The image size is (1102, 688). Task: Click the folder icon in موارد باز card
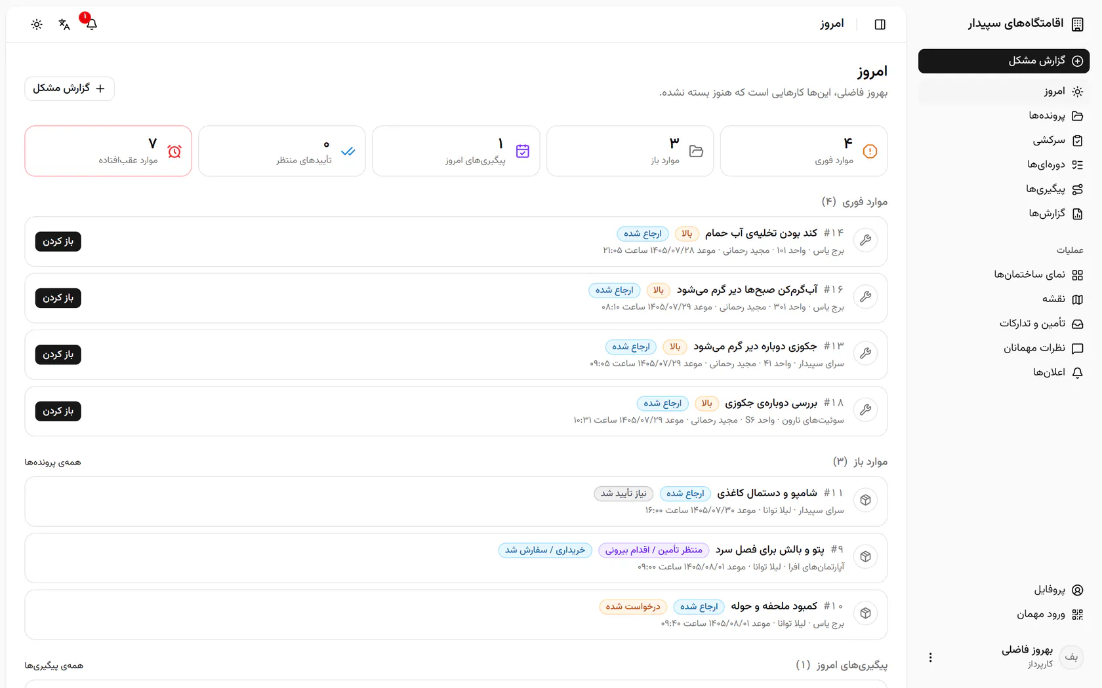click(x=696, y=151)
